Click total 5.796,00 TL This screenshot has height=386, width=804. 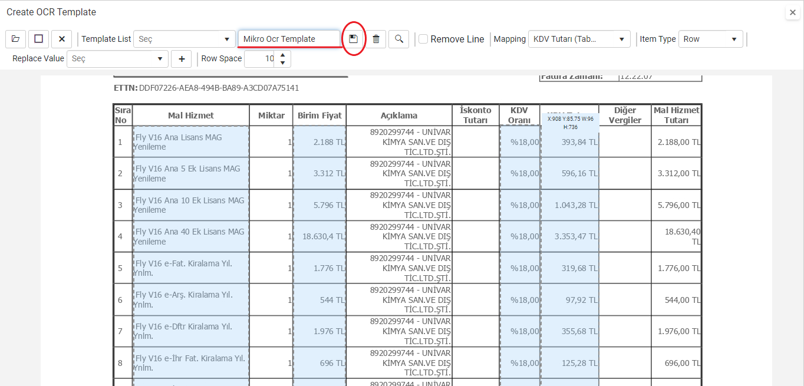point(679,205)
